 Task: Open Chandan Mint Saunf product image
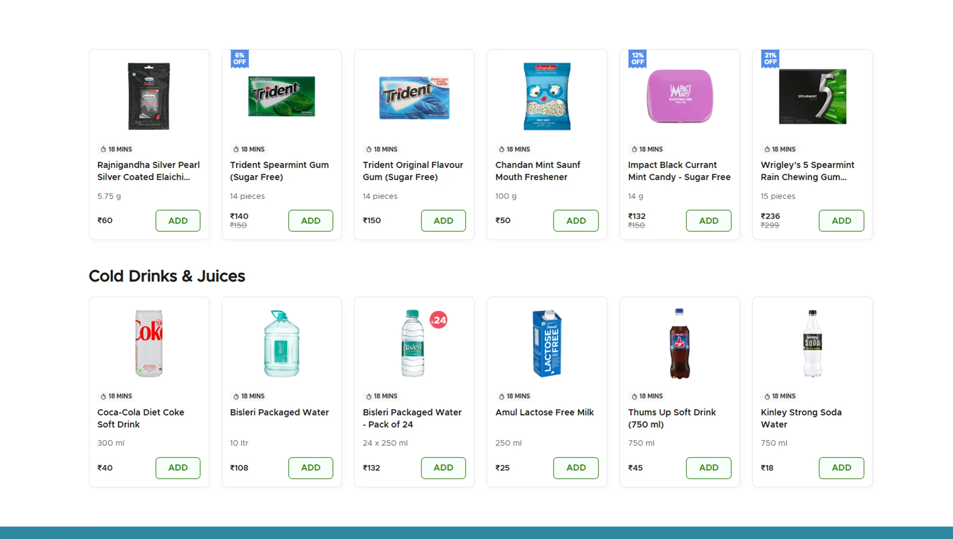[x=547, y=96]
